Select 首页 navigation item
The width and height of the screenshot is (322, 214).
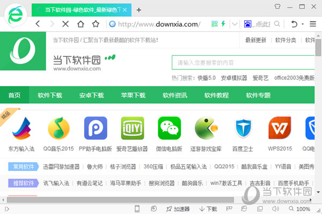(14, 95)
